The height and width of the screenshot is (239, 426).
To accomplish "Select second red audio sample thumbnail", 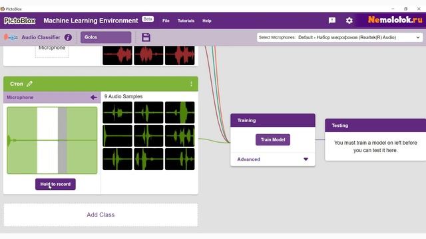I will tap(148, 56).
